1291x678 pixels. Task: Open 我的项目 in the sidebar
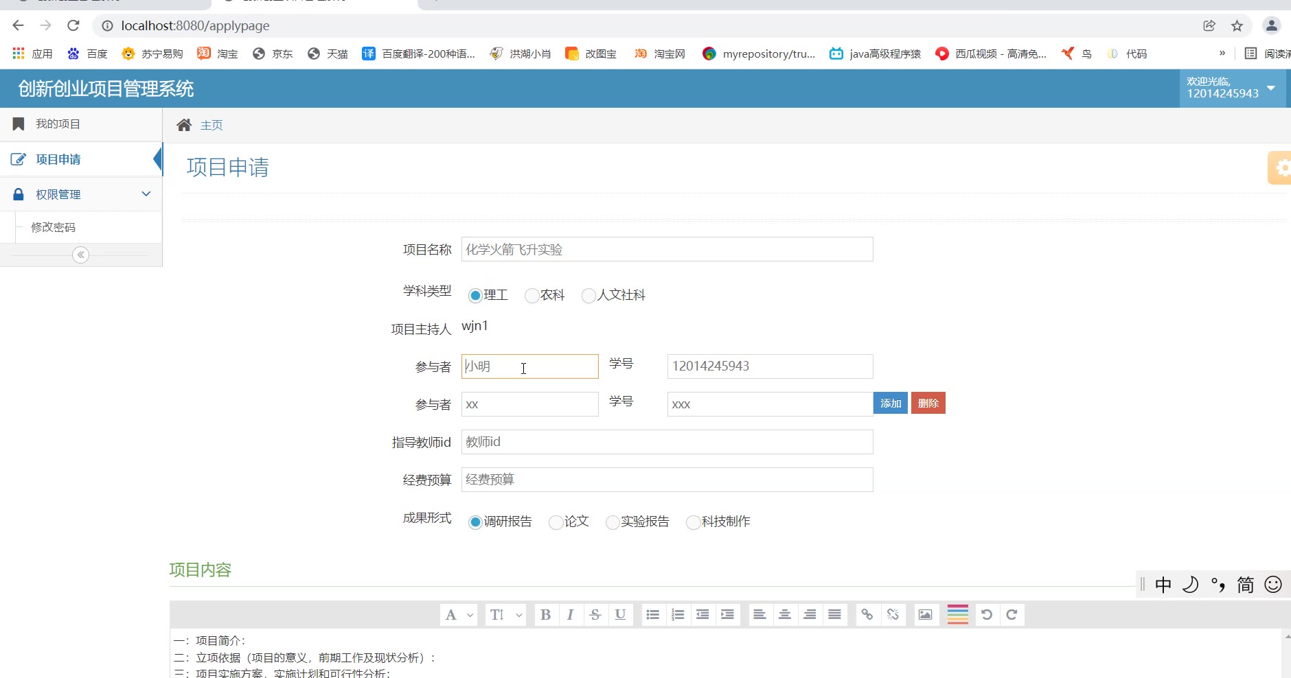[x=81, y=124]
